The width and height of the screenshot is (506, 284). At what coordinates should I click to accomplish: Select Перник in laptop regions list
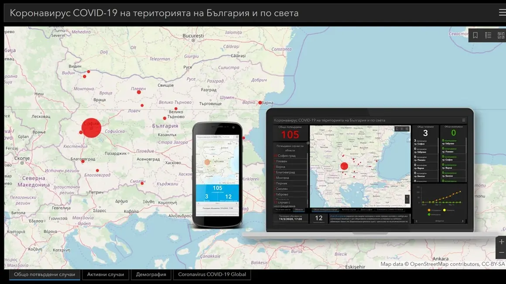tap(290, 184)
